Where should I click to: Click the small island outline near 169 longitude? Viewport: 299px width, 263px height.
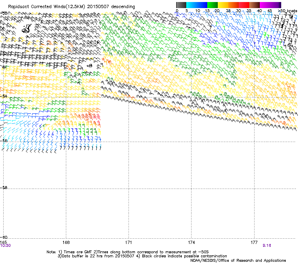(x=90, y=66)
